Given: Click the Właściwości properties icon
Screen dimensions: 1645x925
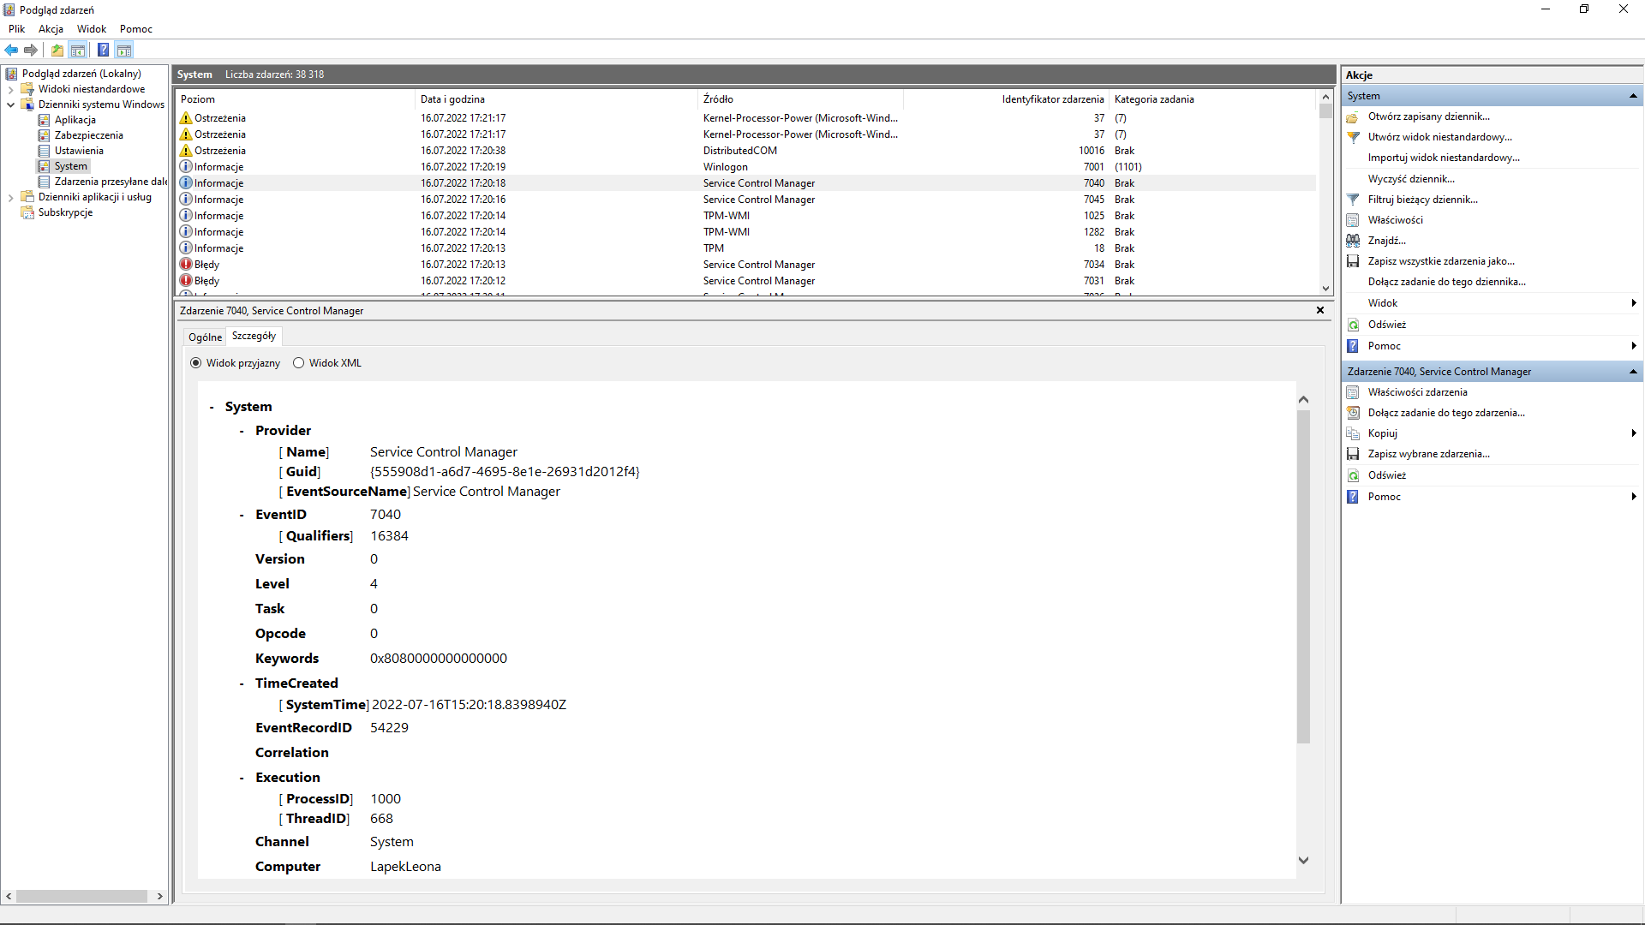Looking at the screenshot, I should [1353, 220].
